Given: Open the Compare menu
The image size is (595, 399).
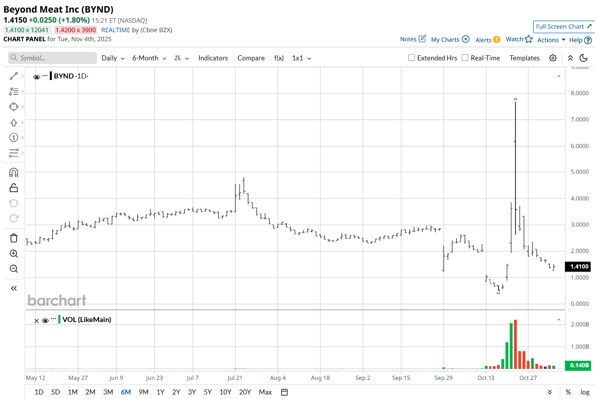Looking at the screenshot, I should click(251, 58).
